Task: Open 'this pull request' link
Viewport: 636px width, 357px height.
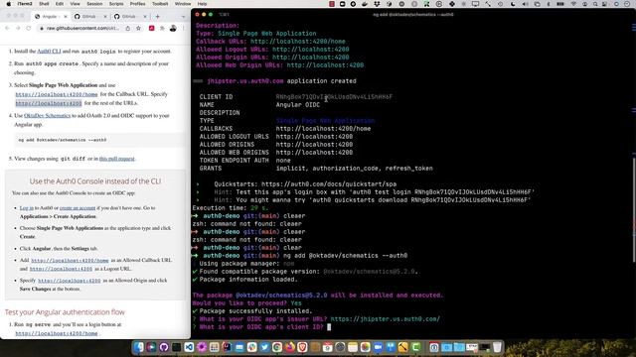Action: (x=117, y=159)
